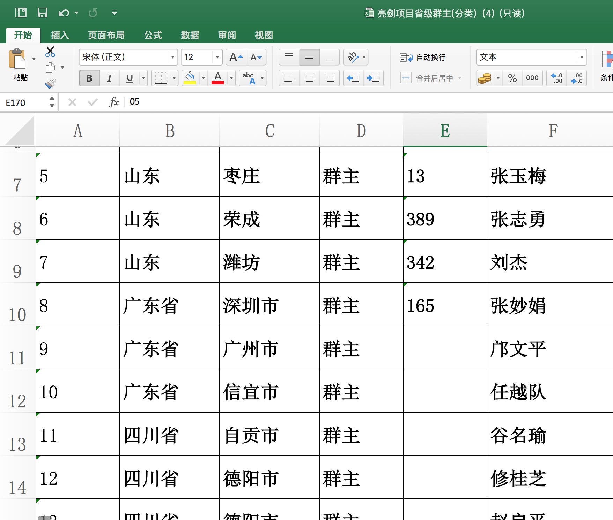613x520 pixels.
Task: Expand the font color dropdown arrow
Action: click(231, 78)
